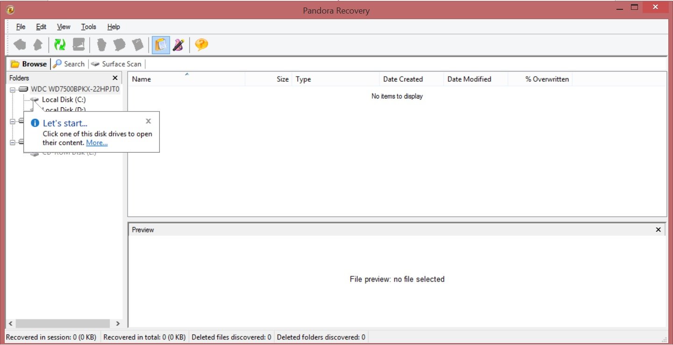Close the Folders panel
Viewport: 673px width, 345px height.
pos(115,78)
